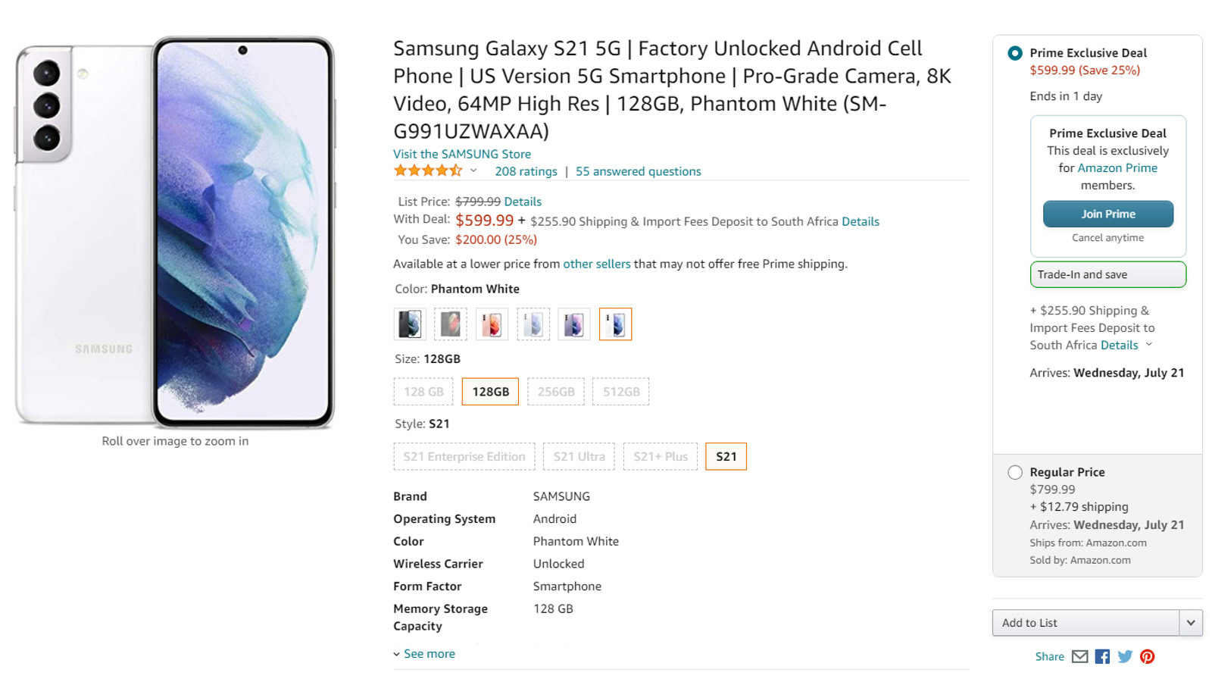
Task: Select the Regular Price option
Action: point(1015,472)
